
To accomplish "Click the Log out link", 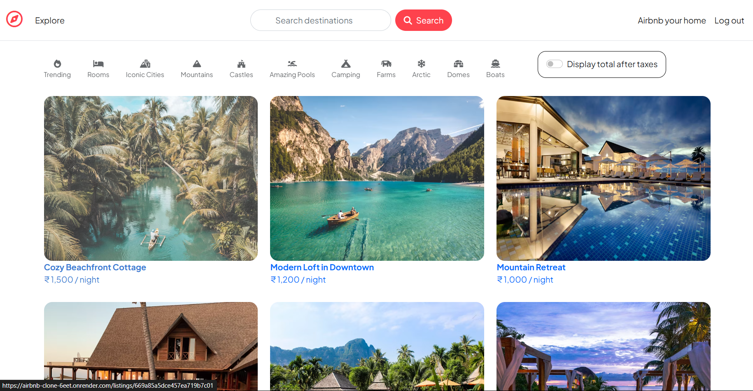I will coord(729,21).
